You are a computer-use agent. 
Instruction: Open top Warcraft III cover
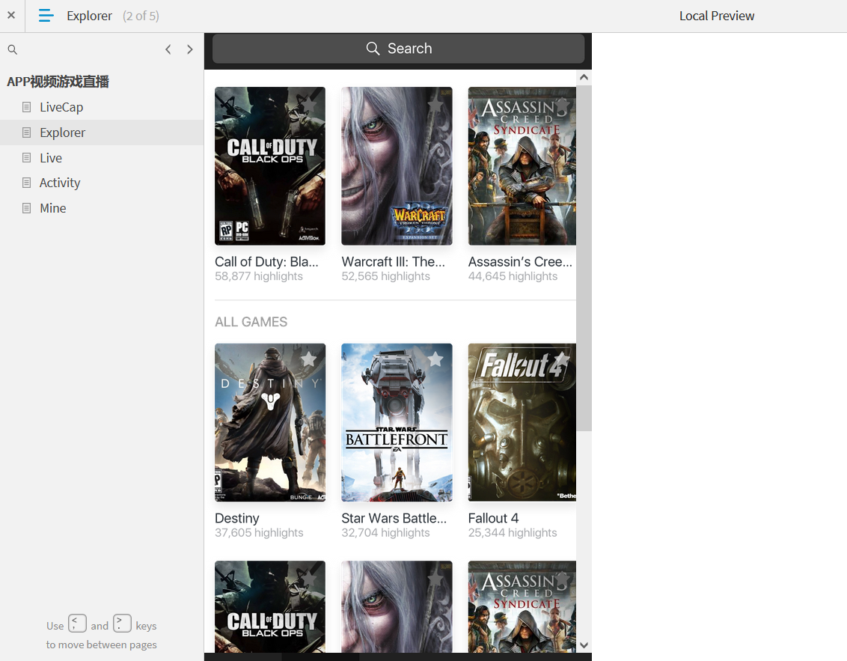pos(397,166)
